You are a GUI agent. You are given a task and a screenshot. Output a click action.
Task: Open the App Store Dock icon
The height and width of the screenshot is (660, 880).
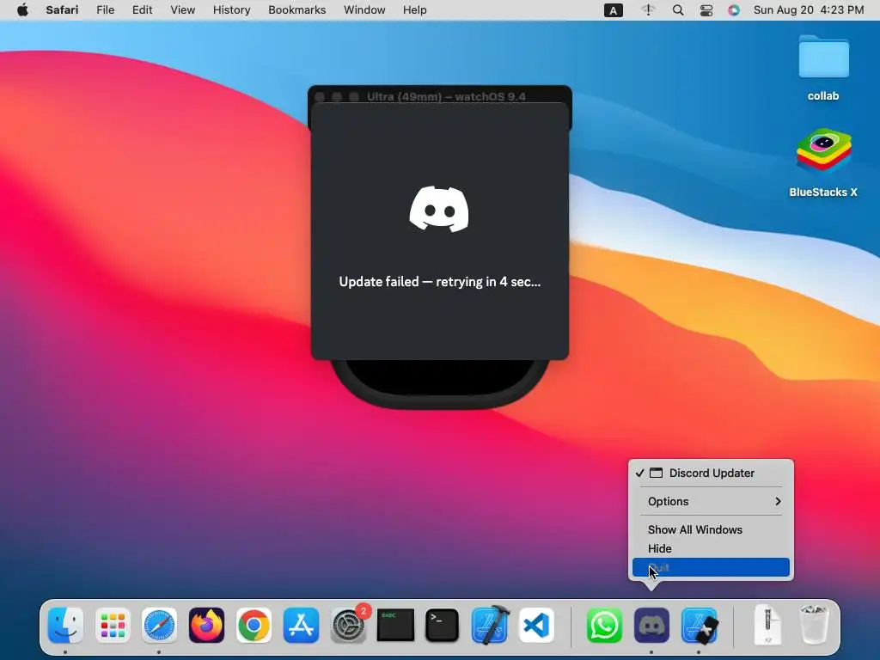pyautogui.click(x=301, y=626)
